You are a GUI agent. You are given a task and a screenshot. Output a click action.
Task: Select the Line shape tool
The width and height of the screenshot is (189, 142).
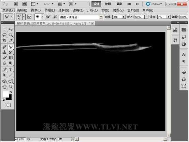11,75
